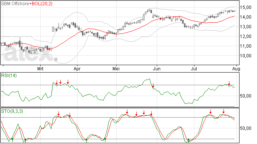Click the STO(9,3,3) panel label
The width and height of the screenshot is (257, 144).
(x=12, y=111)
